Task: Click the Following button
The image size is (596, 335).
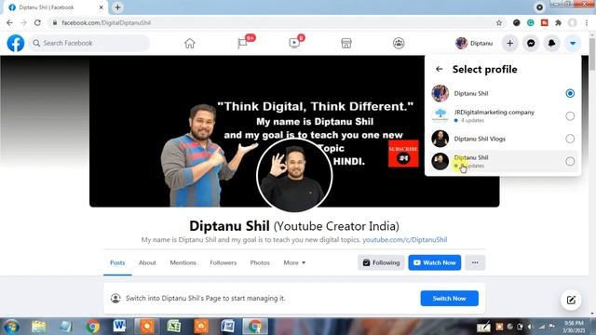Action: pos(381,262)
